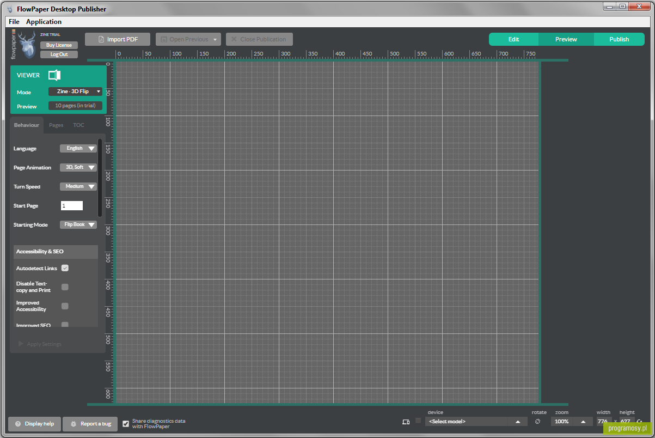655x438 pixels.
Task: Click the Log Out button
Action: coord(59,54)
